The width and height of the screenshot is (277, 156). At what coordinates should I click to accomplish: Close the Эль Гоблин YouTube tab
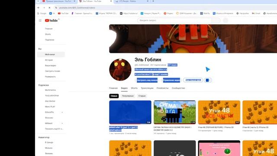(x=111, y=1)
